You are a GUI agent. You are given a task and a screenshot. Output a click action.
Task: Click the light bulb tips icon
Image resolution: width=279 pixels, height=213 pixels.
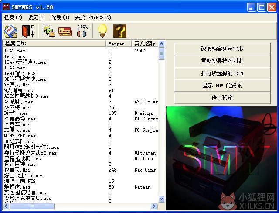(103, 31)
